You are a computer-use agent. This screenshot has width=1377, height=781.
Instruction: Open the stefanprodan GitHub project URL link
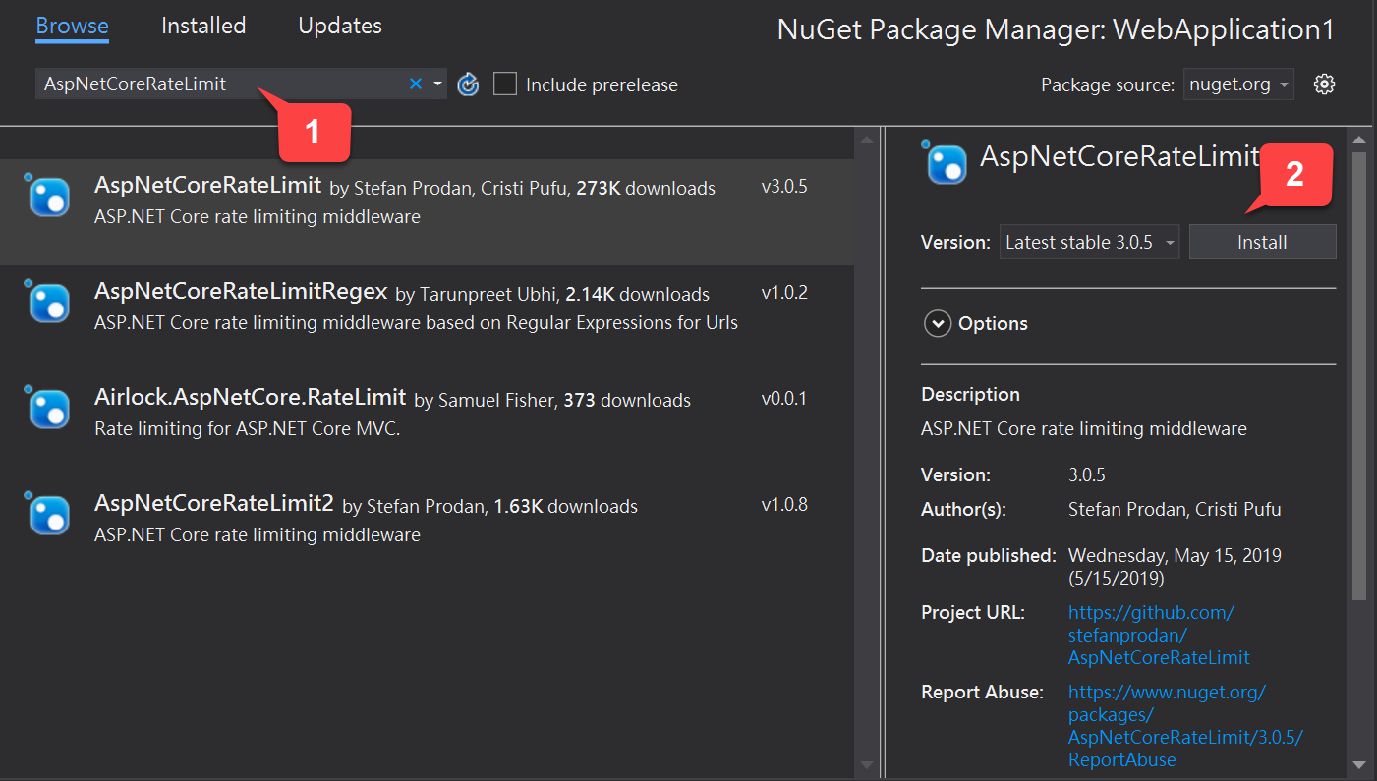(x=1151, y=634)
